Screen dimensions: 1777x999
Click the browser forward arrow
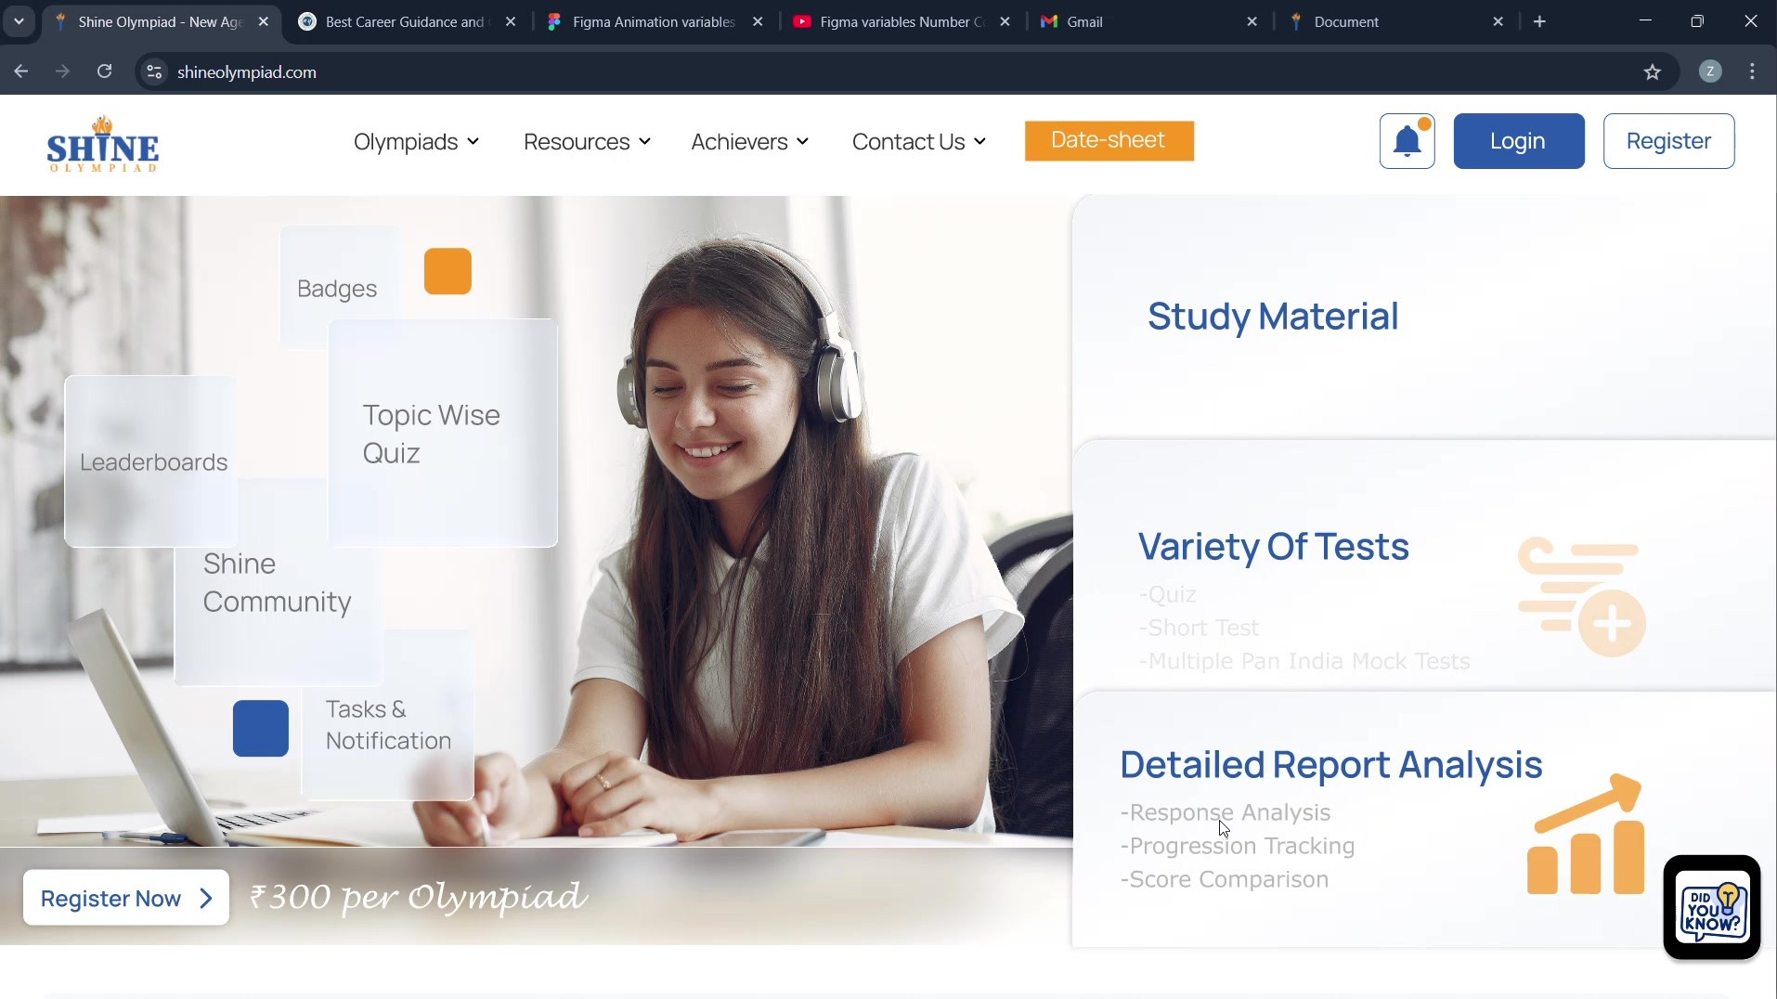click(62, 71)
